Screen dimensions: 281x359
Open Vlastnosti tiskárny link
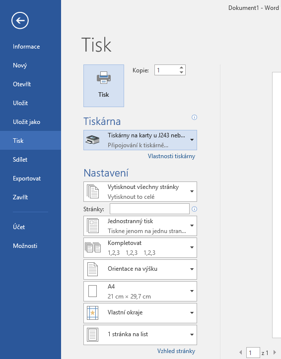pos(171,156)
